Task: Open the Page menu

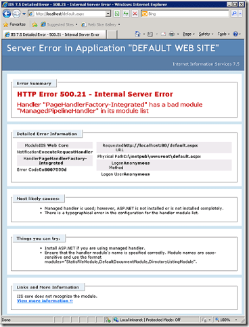Action: click(x=189, y=34)
